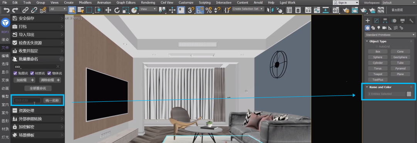Image resolution: width=417 pixels, height=143 pixels.
Task: Click the Undo arrow in the toolbar
Action: coord(7,10)
